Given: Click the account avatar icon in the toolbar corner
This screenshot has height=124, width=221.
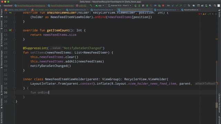Looking at the screenshot, I should (x=219, y=6).
